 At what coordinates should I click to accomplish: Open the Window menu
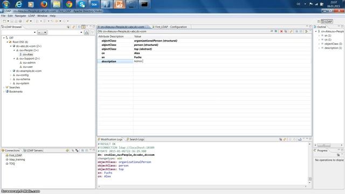tap(42, 16)
